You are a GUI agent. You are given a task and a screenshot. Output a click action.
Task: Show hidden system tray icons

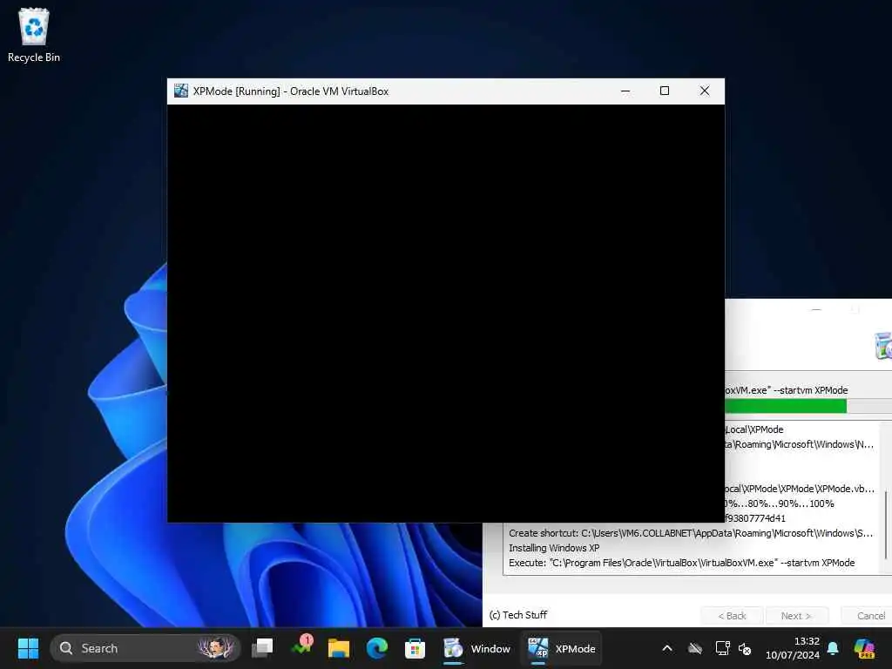click(667, 648)
